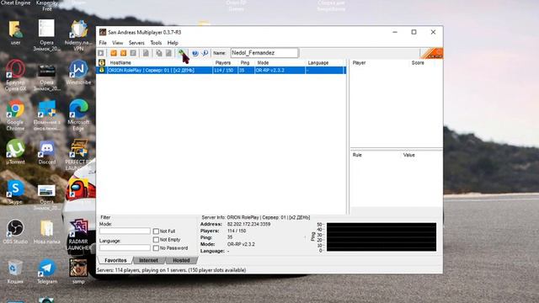Open the File menu
This screenshot has width=539, height=303.
[x=103, y=43]
